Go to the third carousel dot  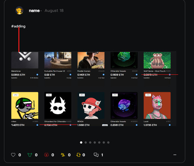coord(90,142)
